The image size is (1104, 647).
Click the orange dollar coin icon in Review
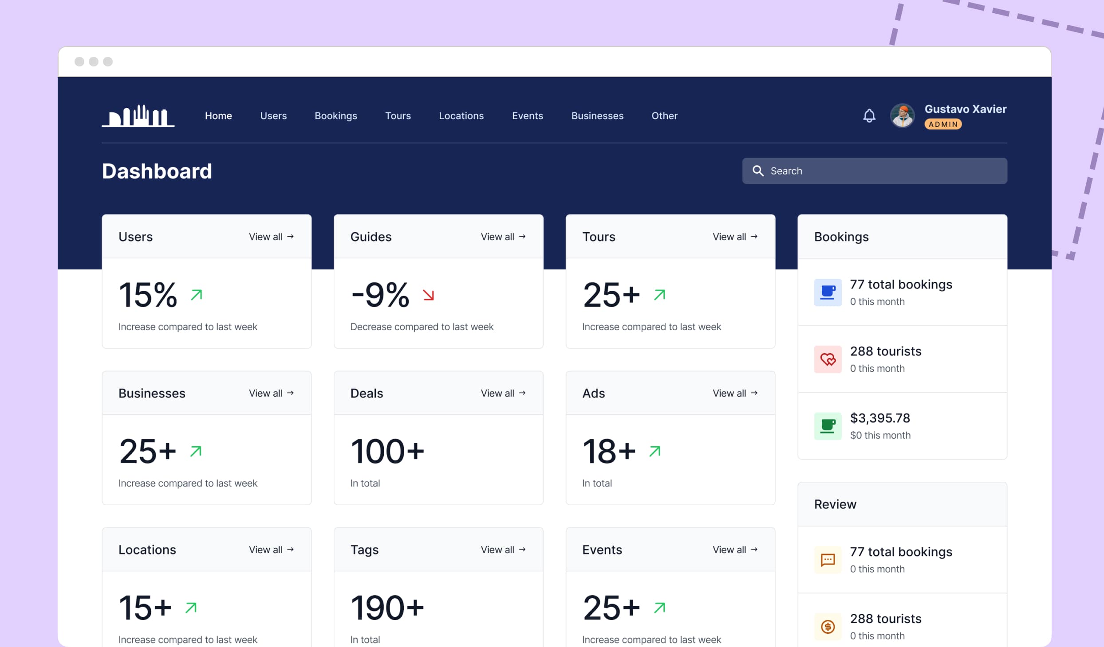pos(828,627)
